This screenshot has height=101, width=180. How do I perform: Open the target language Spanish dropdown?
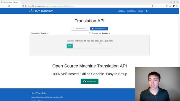[106, 33]
